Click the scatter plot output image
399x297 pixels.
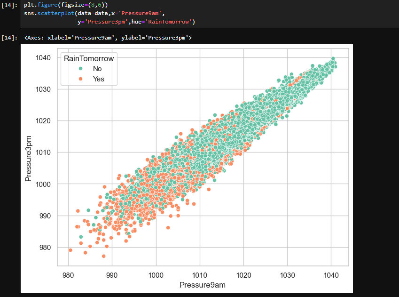click(x=187, y=169)
